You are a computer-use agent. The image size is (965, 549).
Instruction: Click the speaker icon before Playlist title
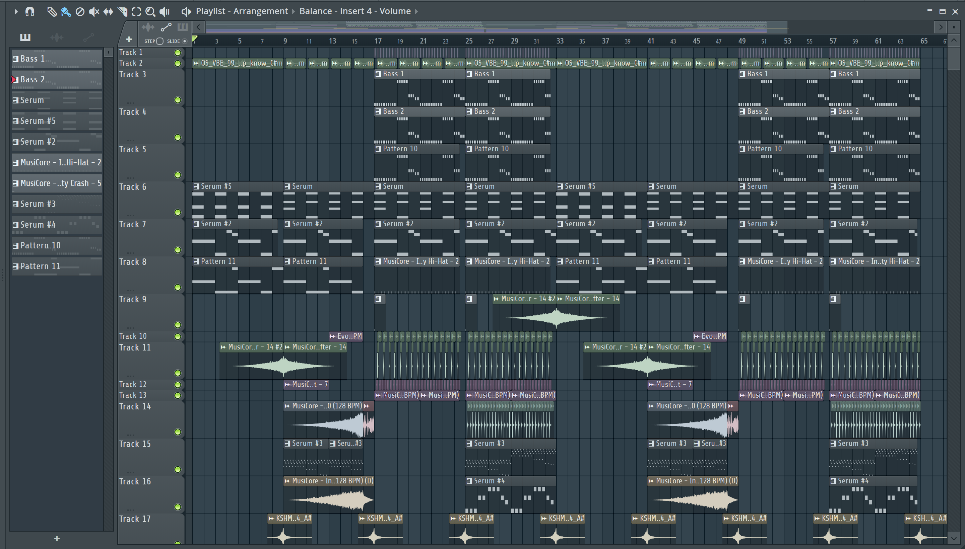click(186, 12)
